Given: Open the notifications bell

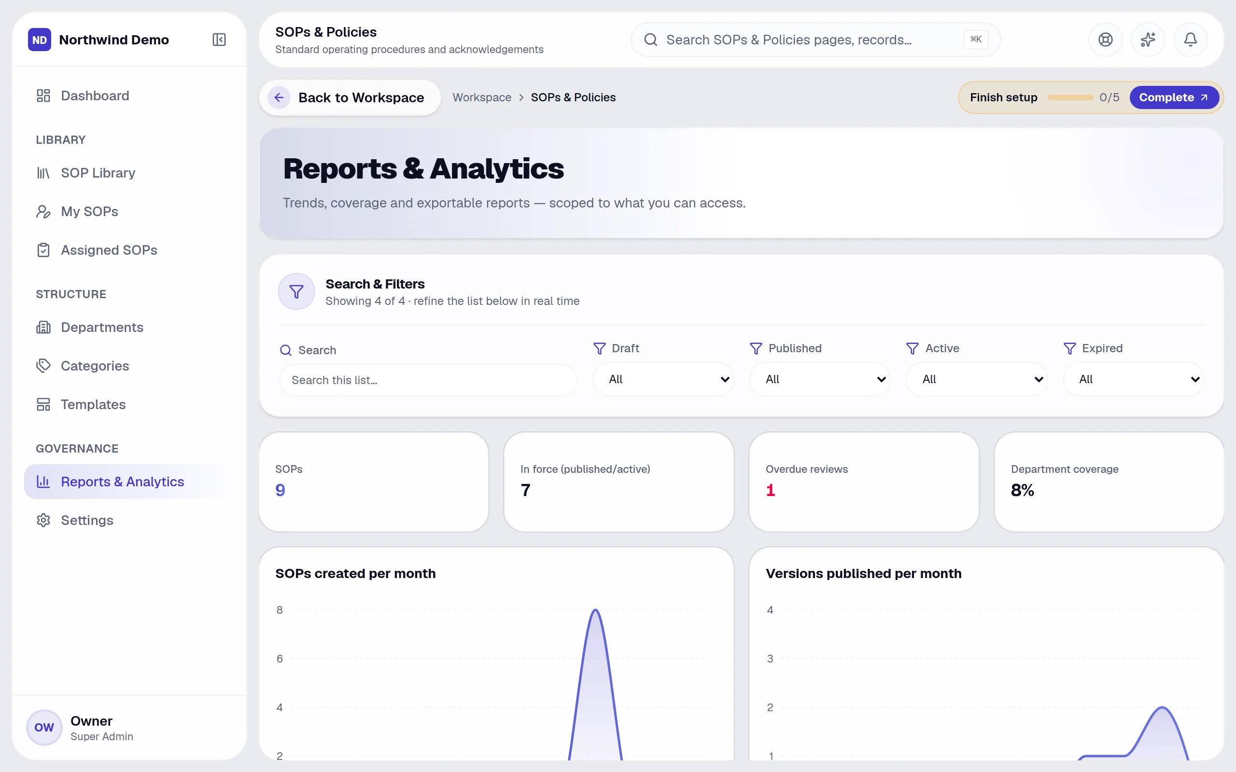Looking at the screenshot, I should pos(1191,40).
